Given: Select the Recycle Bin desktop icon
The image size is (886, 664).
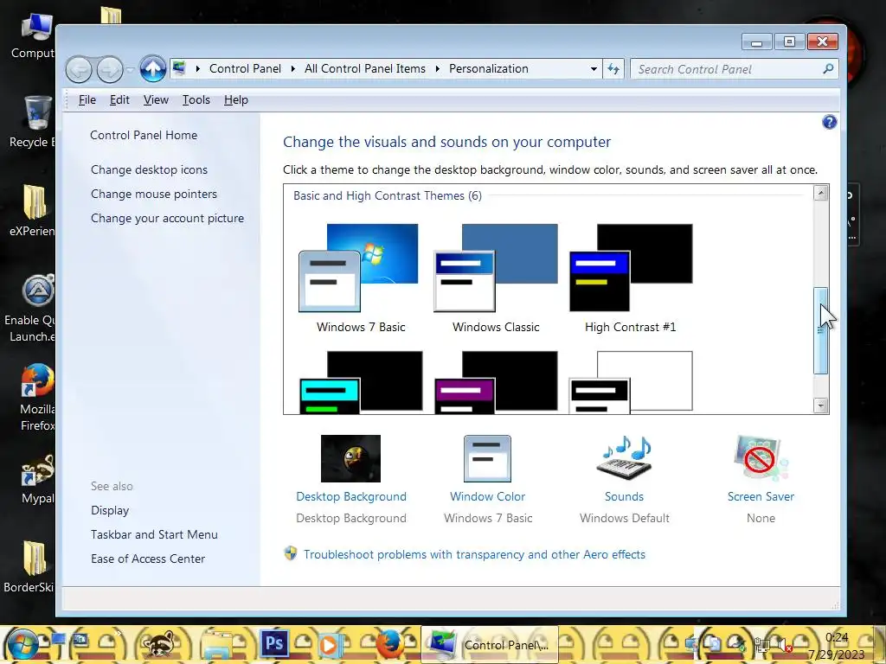Looking at the screenshot, I should click(34, 121).
